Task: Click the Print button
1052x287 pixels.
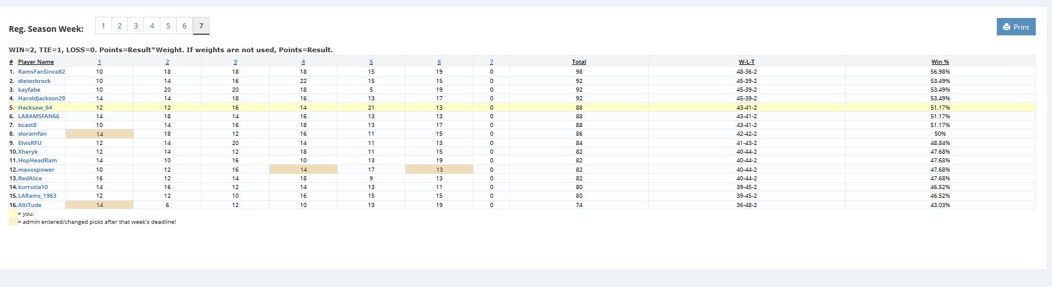Action: pos(1015,27)
